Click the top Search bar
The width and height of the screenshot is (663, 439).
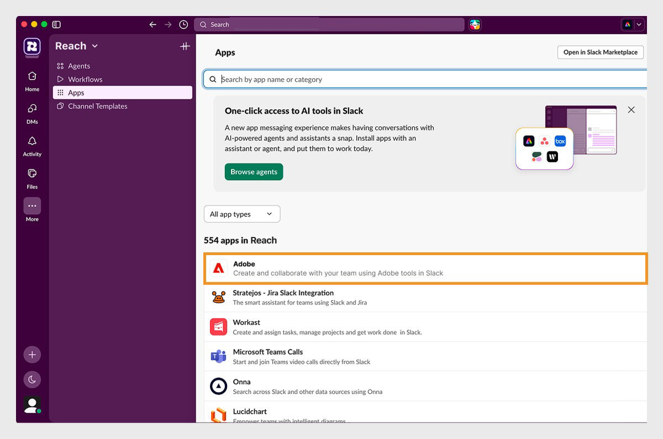[x=329, y=24]
